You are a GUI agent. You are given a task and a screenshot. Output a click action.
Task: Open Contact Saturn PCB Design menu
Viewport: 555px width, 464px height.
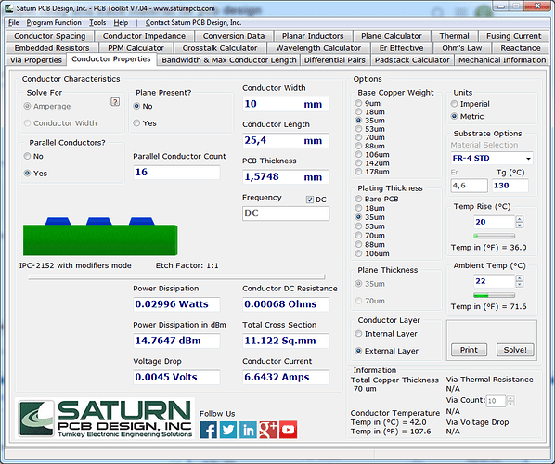tap(193, 22)
